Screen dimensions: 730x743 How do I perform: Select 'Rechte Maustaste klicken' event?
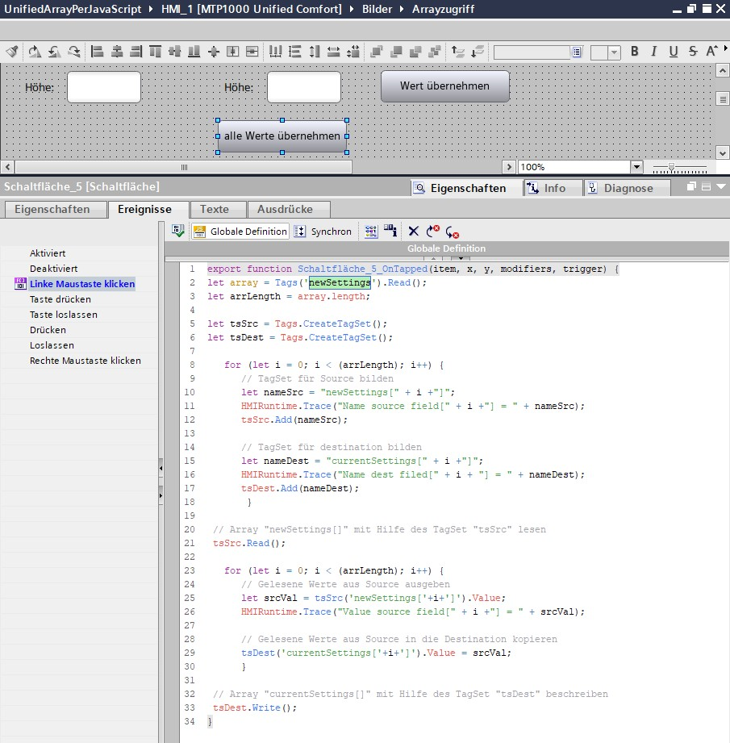pos(85,361)
